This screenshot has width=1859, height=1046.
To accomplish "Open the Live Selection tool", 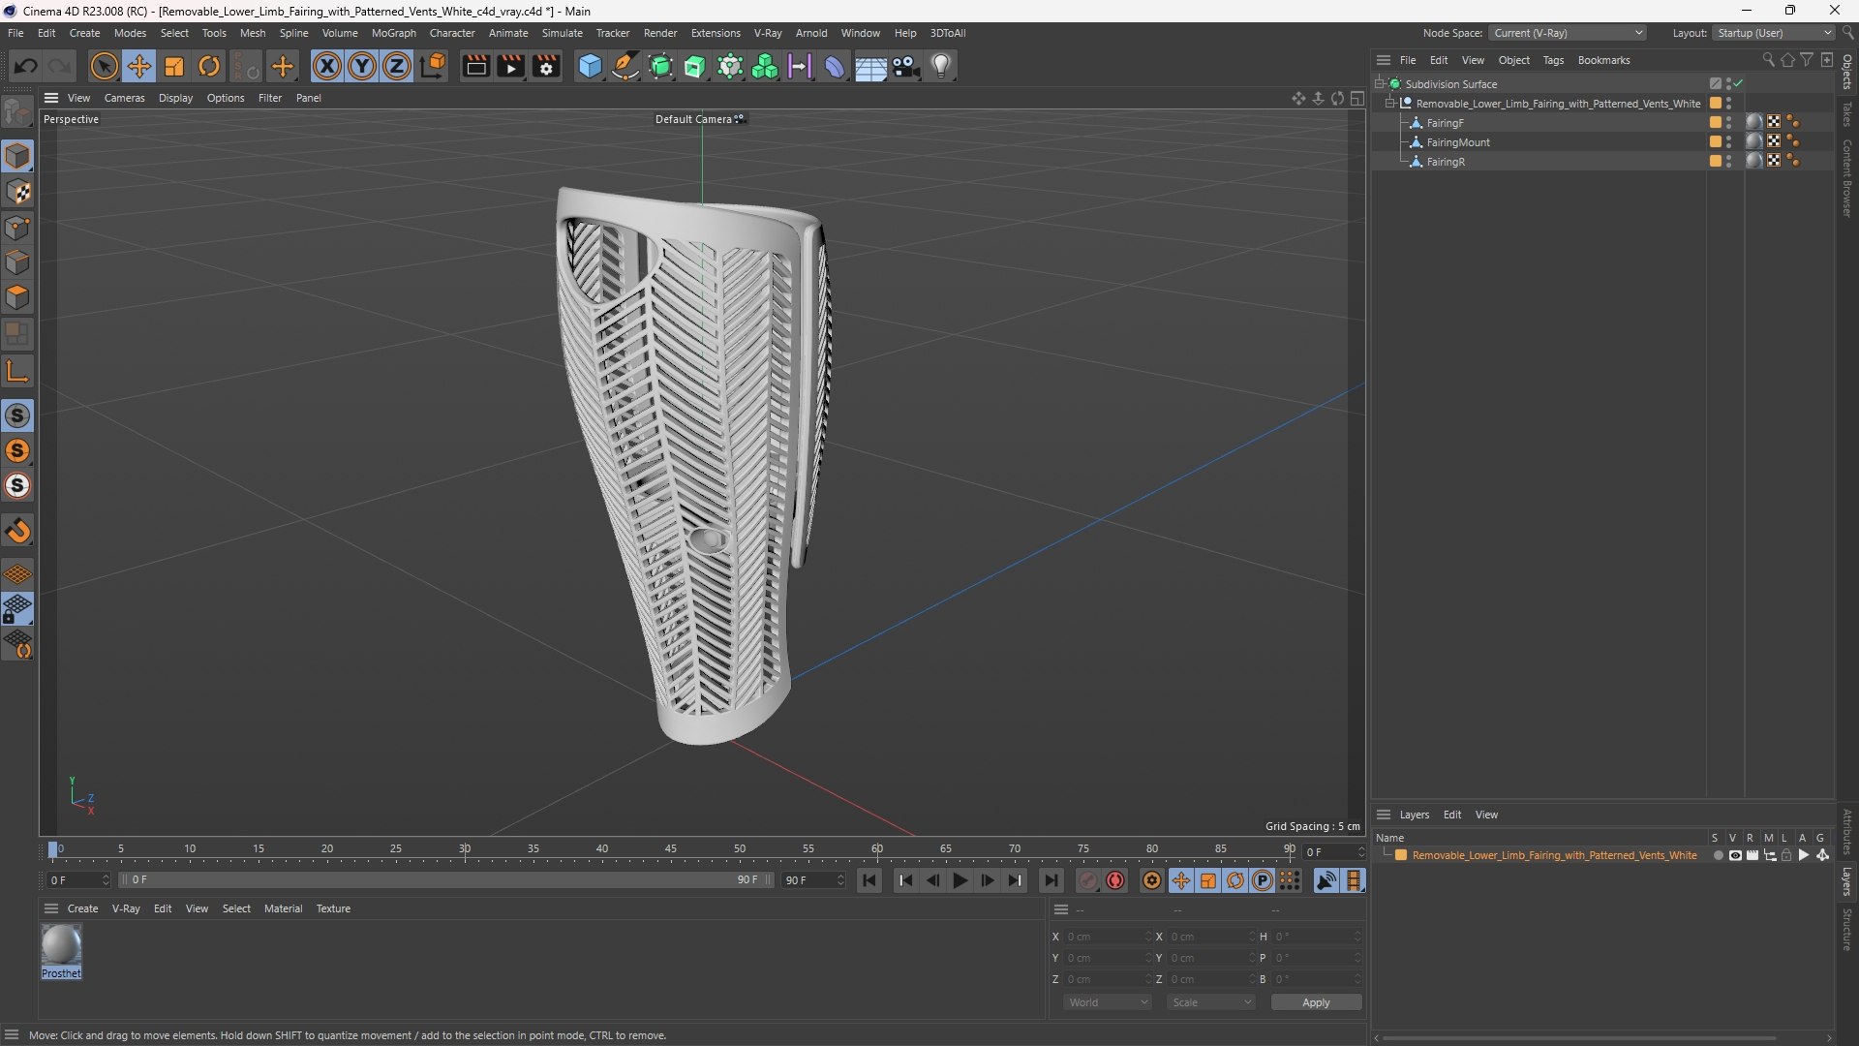I will (x=104, y=66).
